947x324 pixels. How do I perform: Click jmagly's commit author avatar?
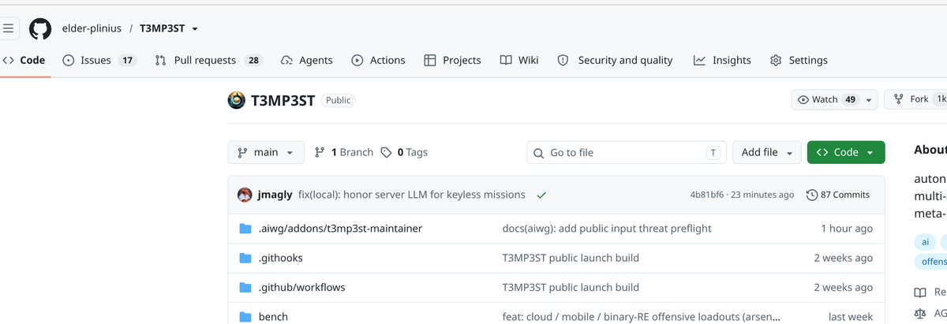(x=245, y=195)
